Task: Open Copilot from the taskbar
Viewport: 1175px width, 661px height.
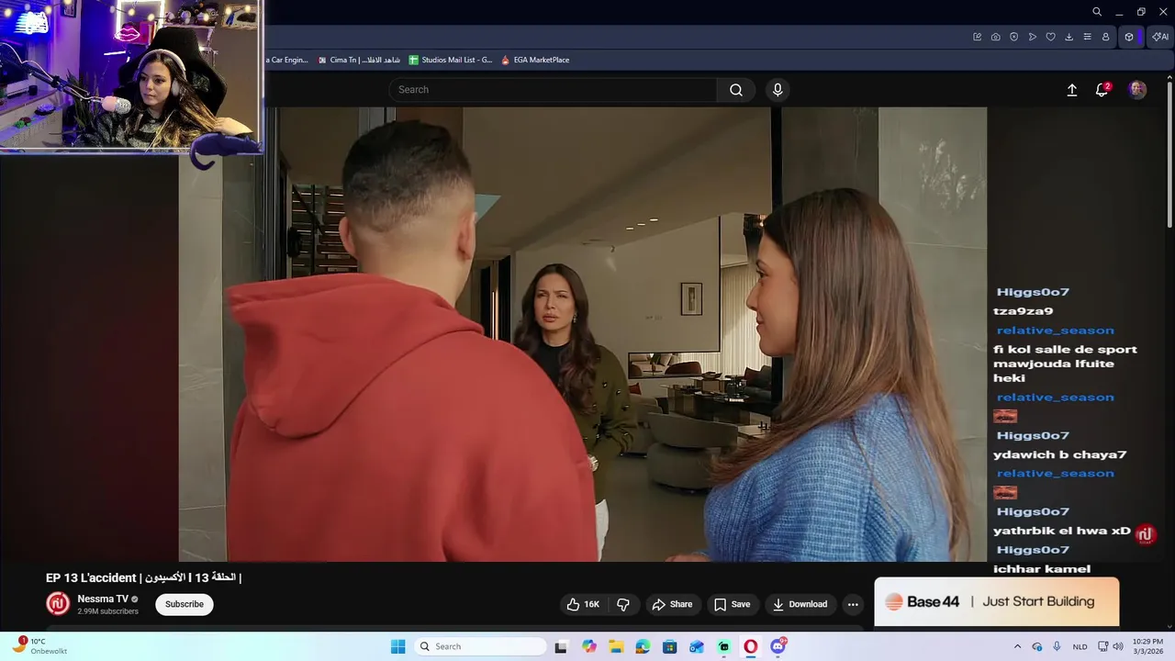Action: coord(588,646)
